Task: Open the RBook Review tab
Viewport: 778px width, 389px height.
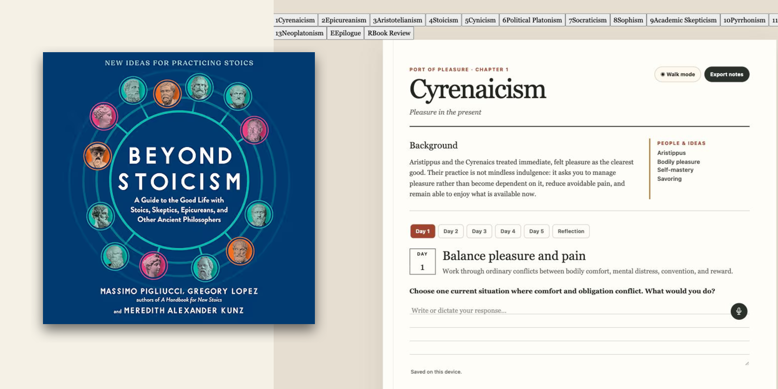Action: click(x=389, y=33)
